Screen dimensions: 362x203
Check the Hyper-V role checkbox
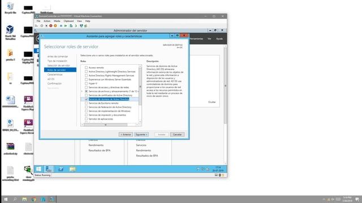tap(86, 83)
